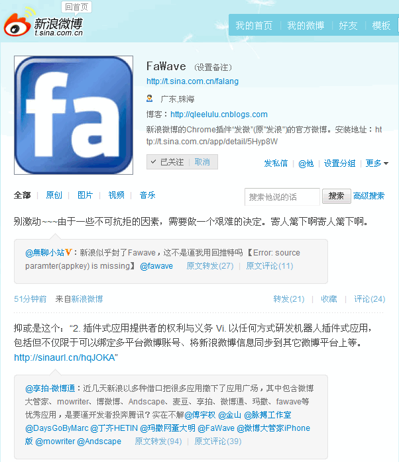
Task: Open 我的首页 in the top navigation
Action: (254, 26)
